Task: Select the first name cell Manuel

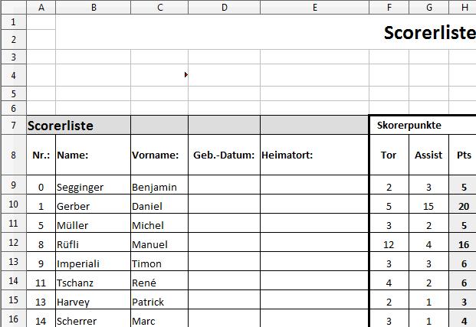Action: [x=159, y=244]
